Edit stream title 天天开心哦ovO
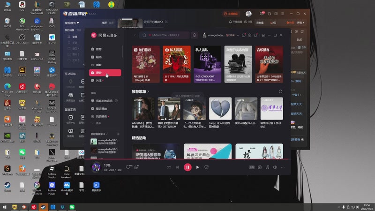 pos(166,22)
